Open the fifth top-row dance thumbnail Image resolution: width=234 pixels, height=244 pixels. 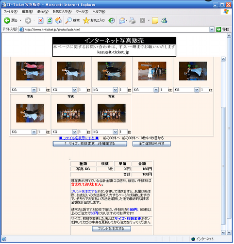pyautogui.click(x=193, y=71)
